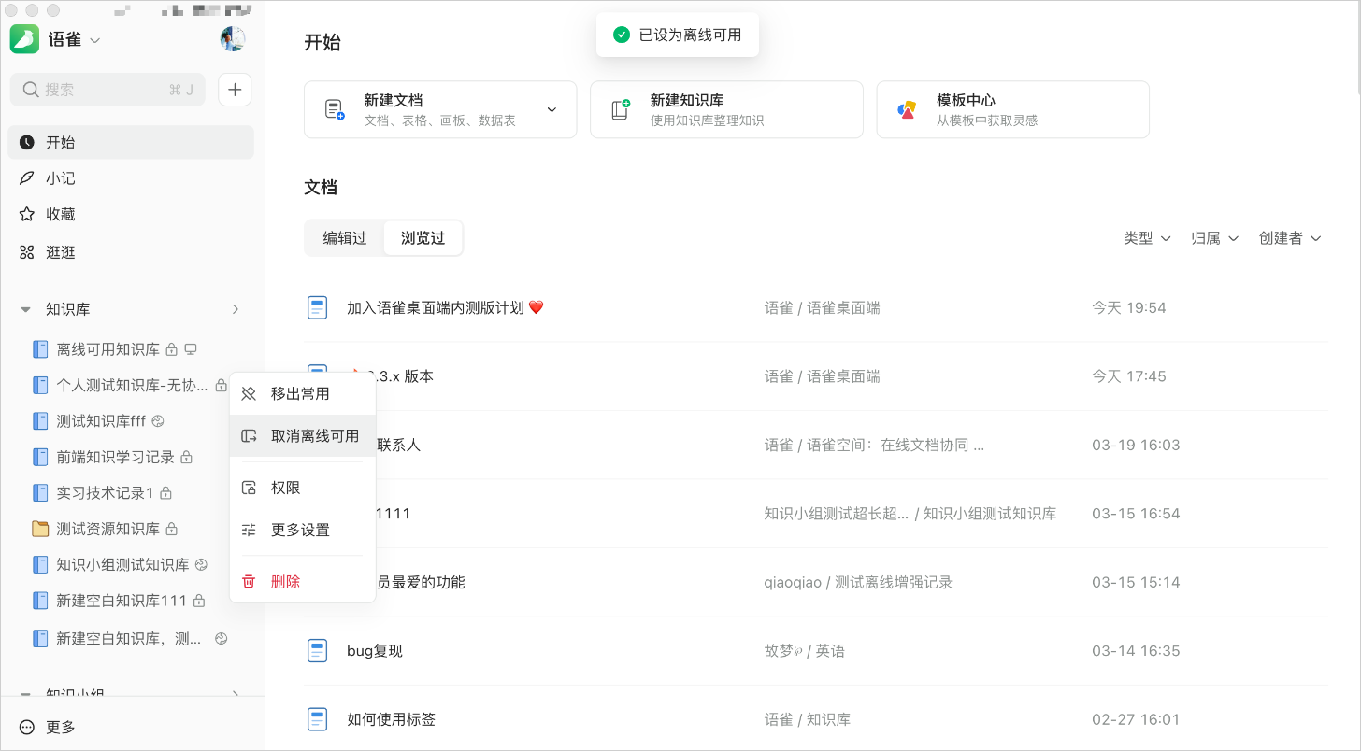
Task: Open the 类型 filter dropdown
Action: pyautogui.click(x=1147, y=238)
